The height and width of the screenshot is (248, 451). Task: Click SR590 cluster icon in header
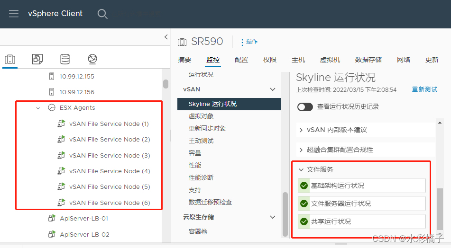(x=182, y=42)
